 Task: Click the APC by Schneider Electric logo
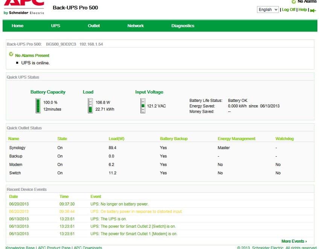click(24, 8)
